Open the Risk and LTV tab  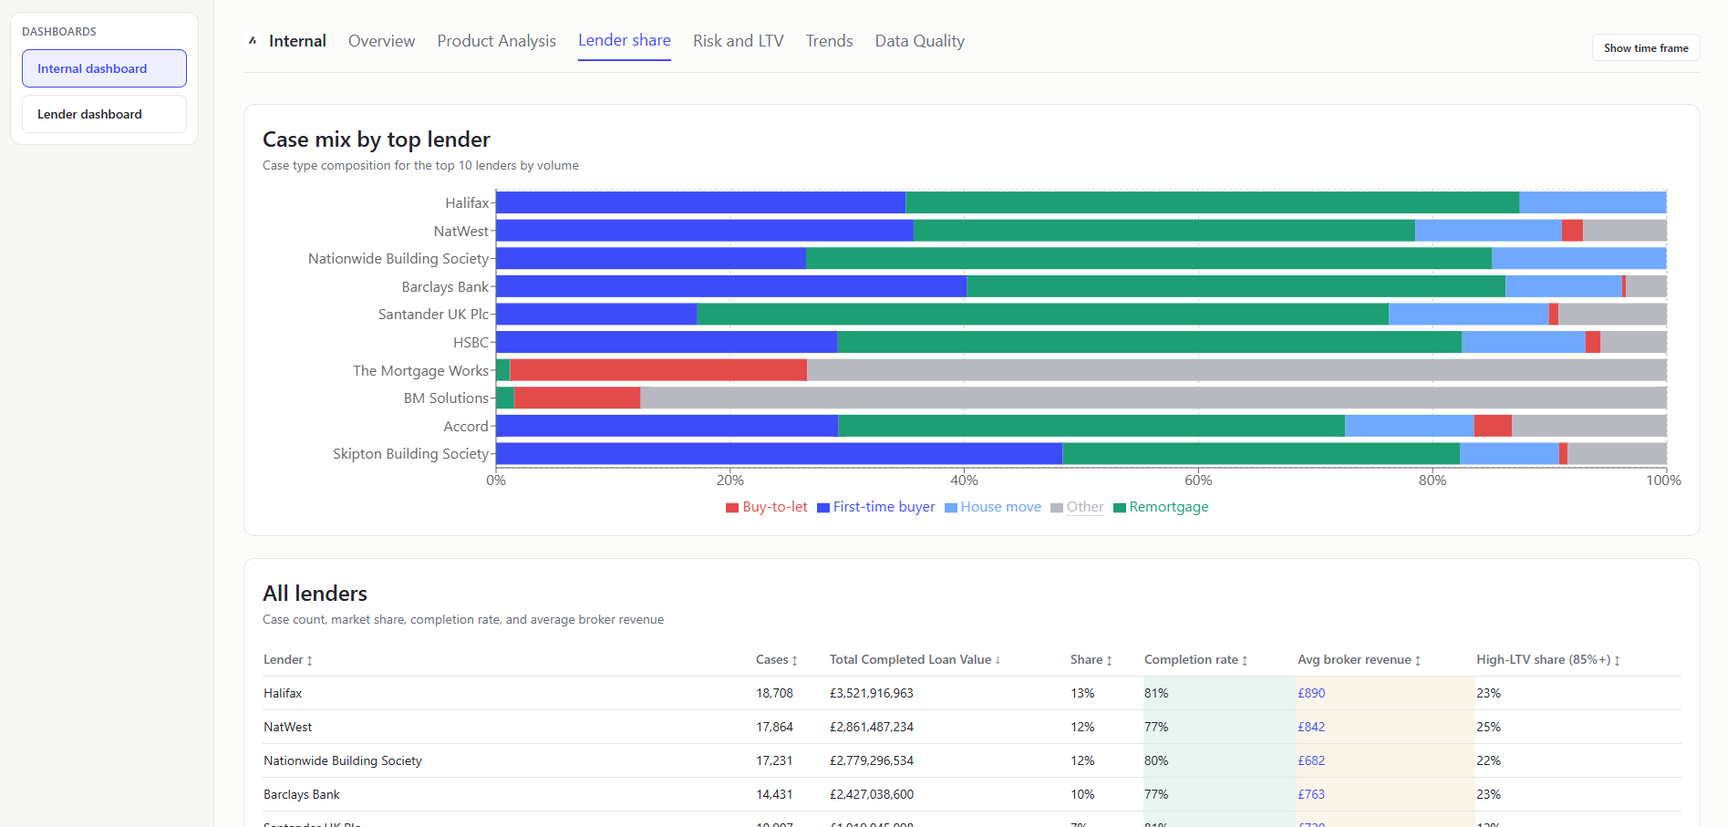(x=738, y=41)
